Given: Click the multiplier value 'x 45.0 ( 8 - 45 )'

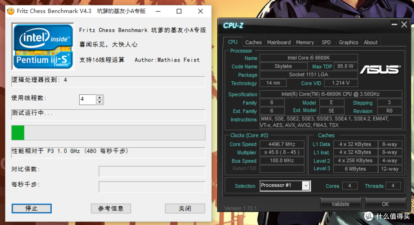Looking at the screenshot, I should click(x=282, y=152).
